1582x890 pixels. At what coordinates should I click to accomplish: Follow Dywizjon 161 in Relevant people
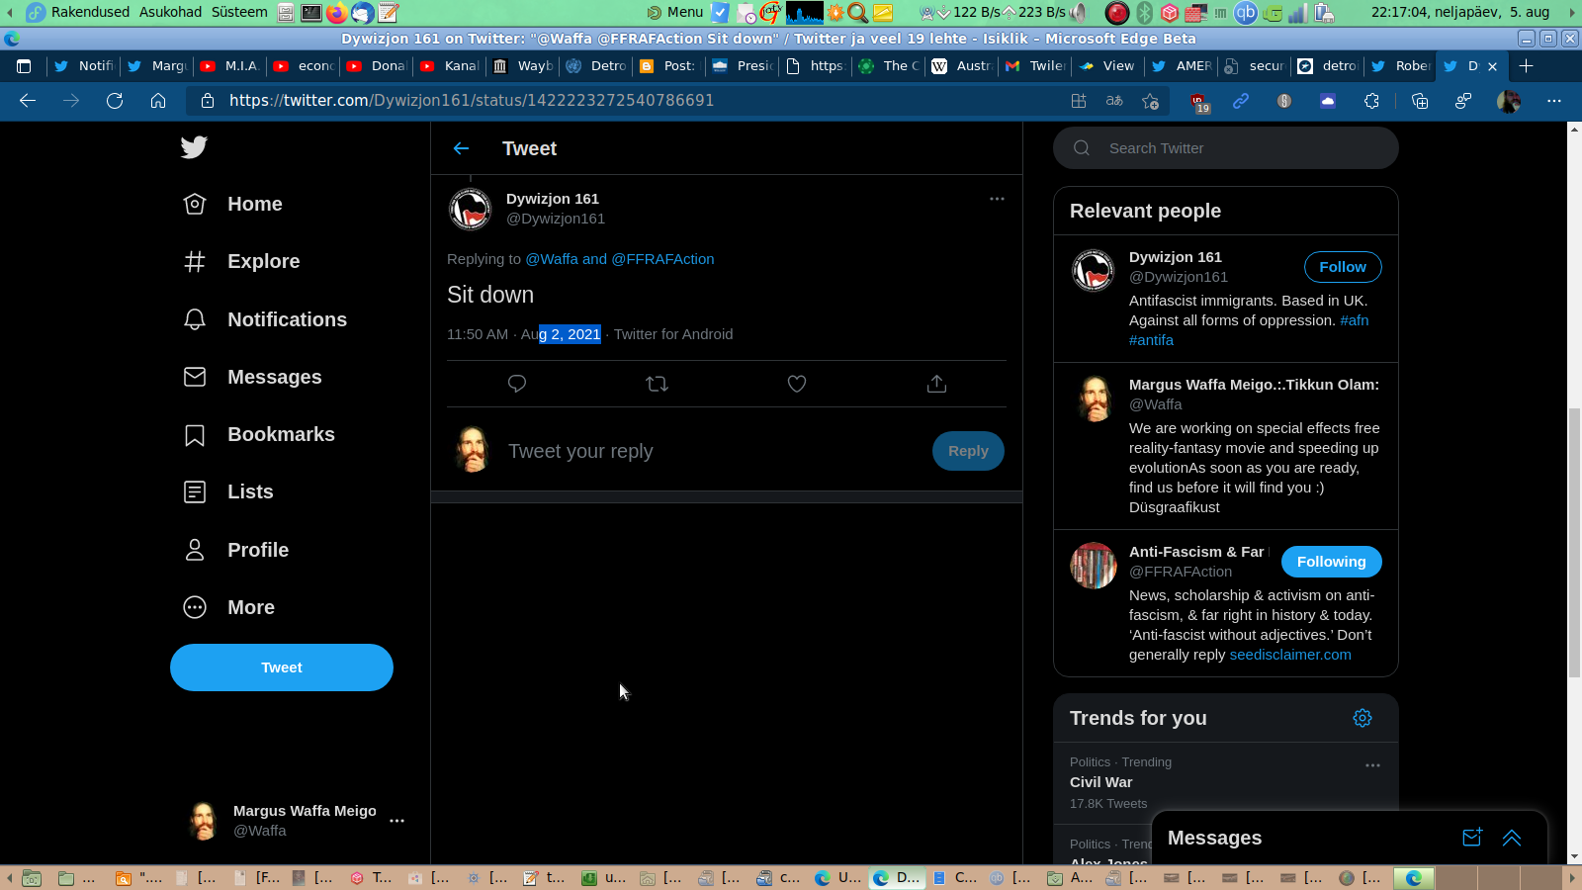(1343, 267)
